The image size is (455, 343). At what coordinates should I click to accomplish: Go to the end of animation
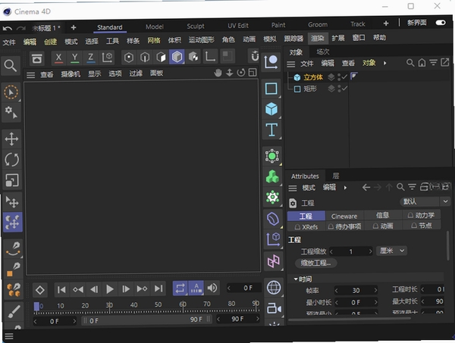[158, 288]
